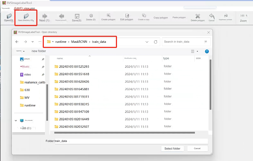253x161 pixels.
Task: Click the Open(O) file toolbar icon
Action: 9,16
